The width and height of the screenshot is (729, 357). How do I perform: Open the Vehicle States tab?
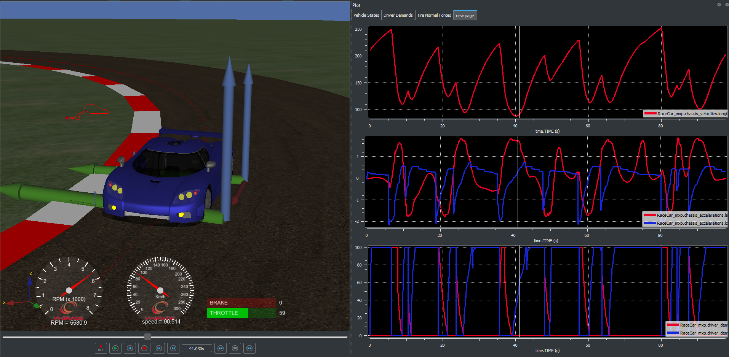click(366, 15)
